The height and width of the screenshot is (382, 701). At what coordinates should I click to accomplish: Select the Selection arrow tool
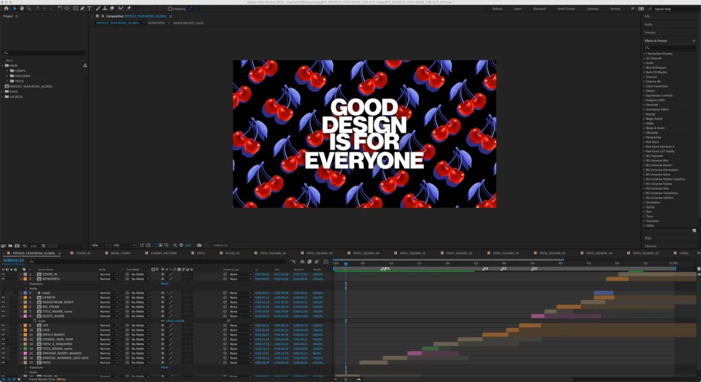coord(14,8)
